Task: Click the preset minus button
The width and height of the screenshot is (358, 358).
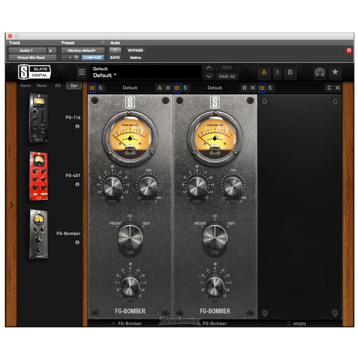Action: click(x=64, y=58)
